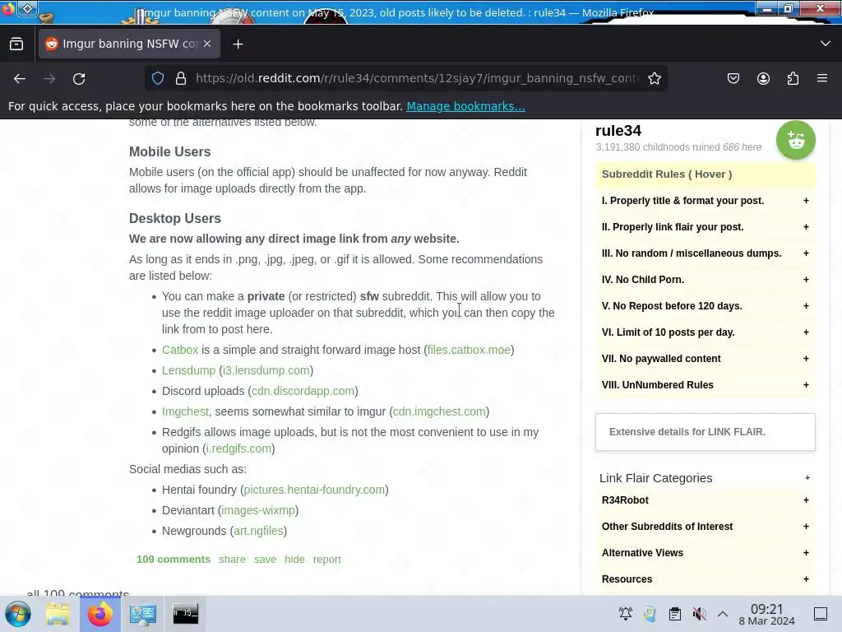Open the Lensdump link
The width and height of the screenshot is (842, 632).
click(188, 370)
